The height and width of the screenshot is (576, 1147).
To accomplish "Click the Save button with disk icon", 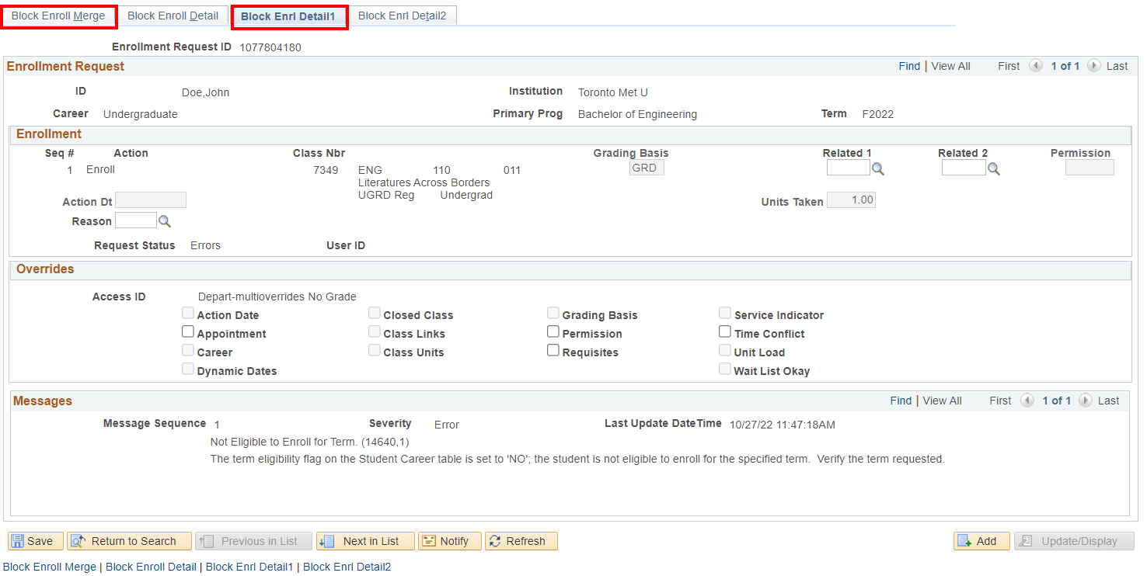I will tap(36, 541).
